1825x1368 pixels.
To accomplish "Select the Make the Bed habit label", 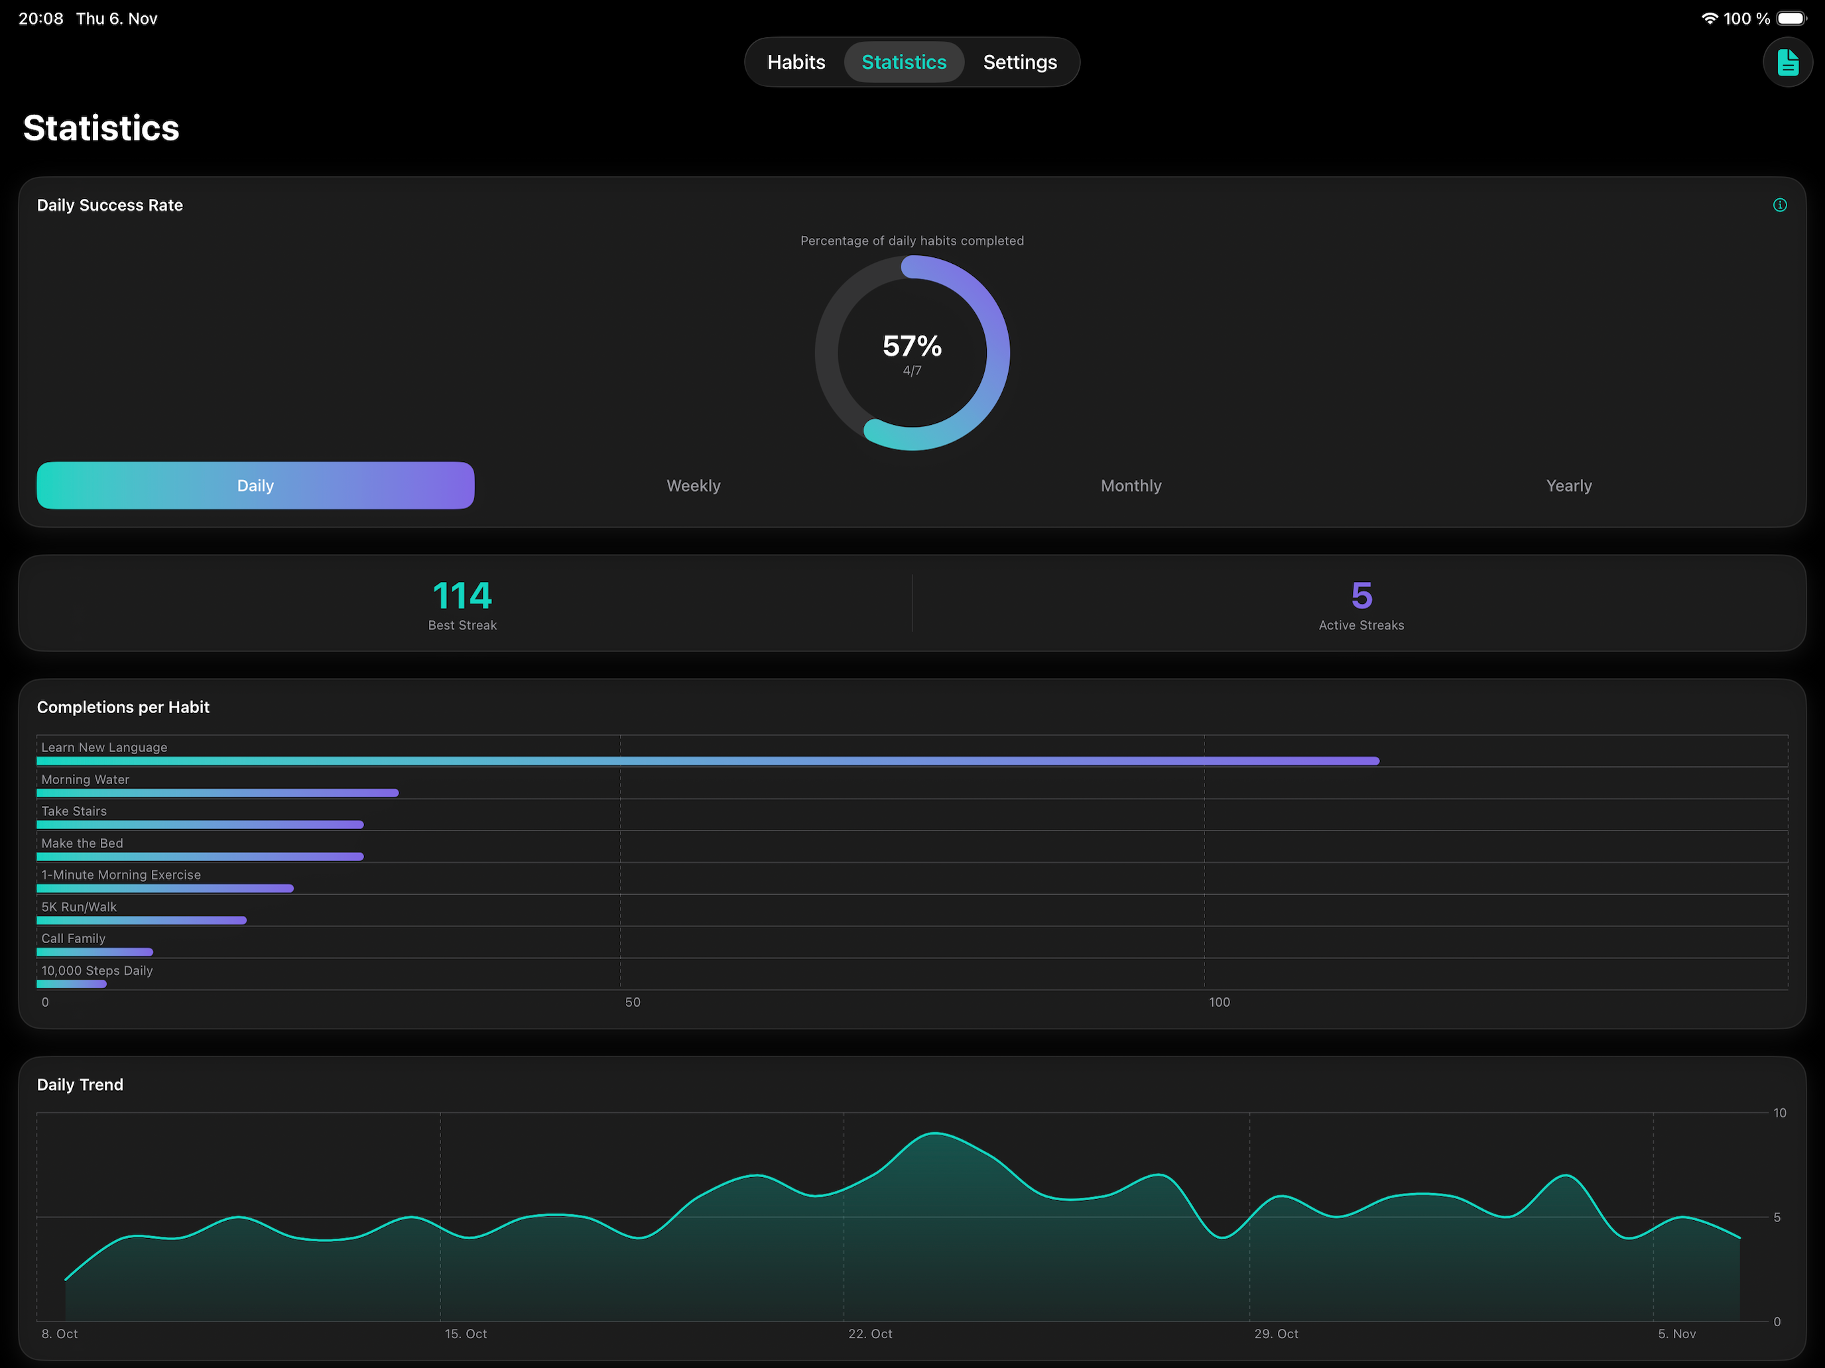I will point(82,842).
